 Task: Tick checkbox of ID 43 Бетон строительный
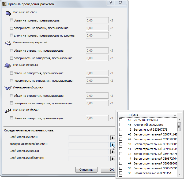(x=121, y=134)
